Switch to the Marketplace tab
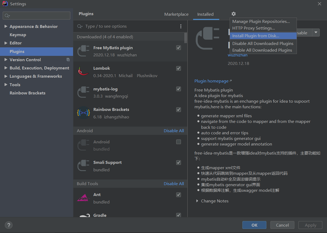327x233 pixels. [176, 14]
